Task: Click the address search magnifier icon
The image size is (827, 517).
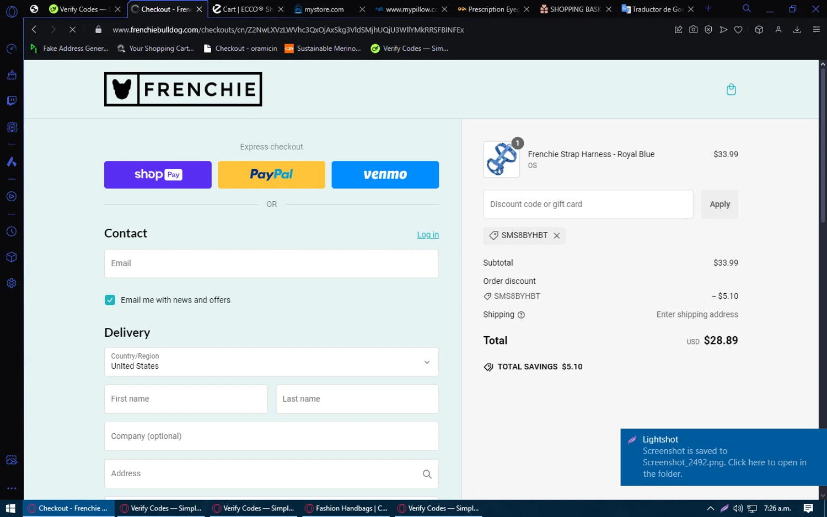Action: click(427, 474)
